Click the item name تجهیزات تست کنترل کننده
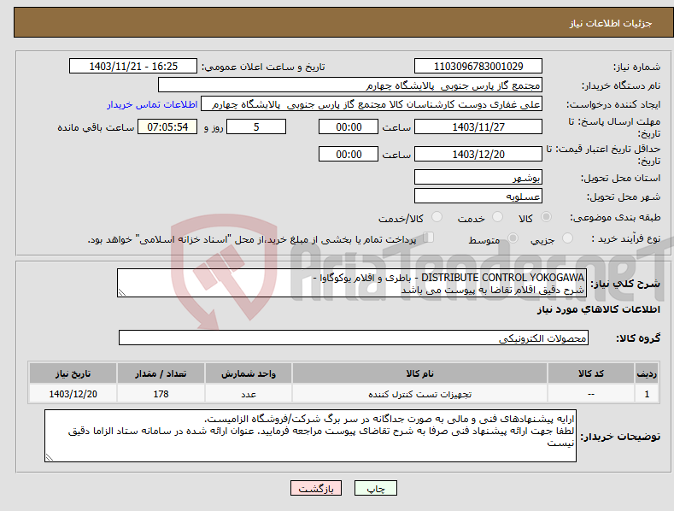Screen dimensions: 674x511 coord(419,394)
